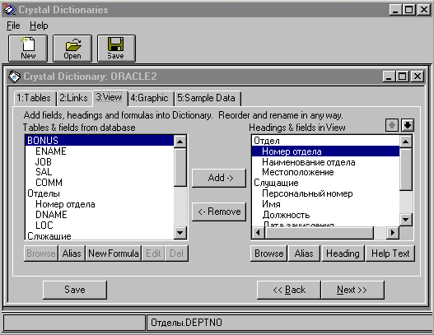Click the Next >> button
The width and height of the screenshot is (434, 335).
pyautogui.click(x=352, y=290)
